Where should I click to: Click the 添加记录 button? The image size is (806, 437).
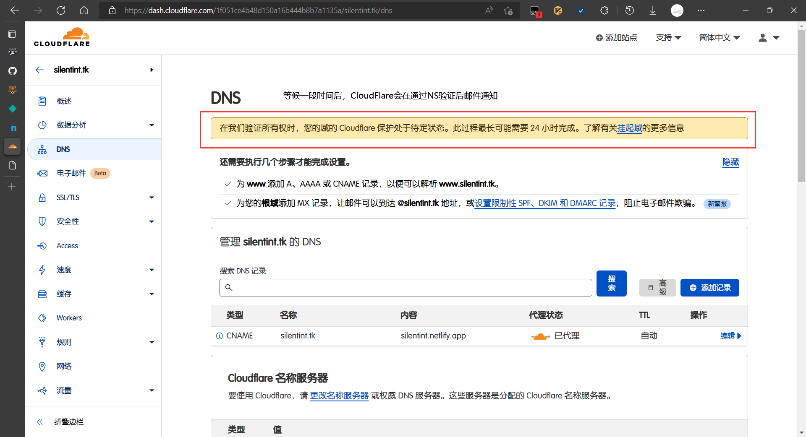[709, 288]
